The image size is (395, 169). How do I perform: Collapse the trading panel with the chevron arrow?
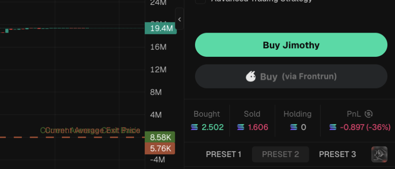point(179,19)
